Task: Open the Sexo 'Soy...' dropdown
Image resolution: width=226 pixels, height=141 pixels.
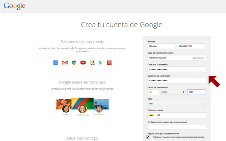Action: point(177,104)
